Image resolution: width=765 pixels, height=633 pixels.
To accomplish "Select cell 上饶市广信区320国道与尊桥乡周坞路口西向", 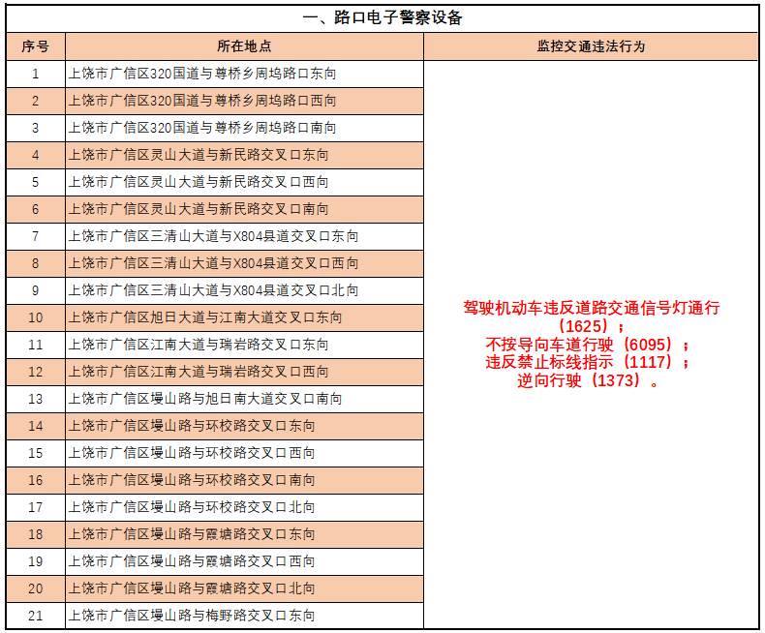I will 244,101.
